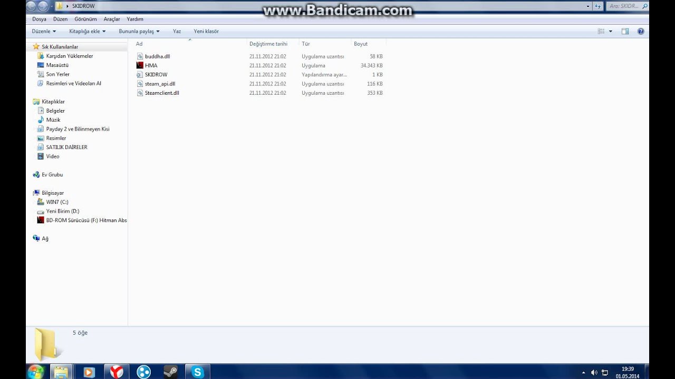Open the volume control in tray
Image resolution: width=675 pixels, height=379 pixels.
coord(594,373)
